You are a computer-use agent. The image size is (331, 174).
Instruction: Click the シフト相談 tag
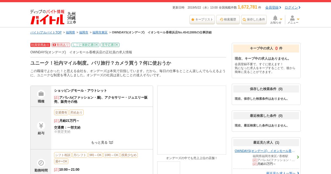coord(63,155)
